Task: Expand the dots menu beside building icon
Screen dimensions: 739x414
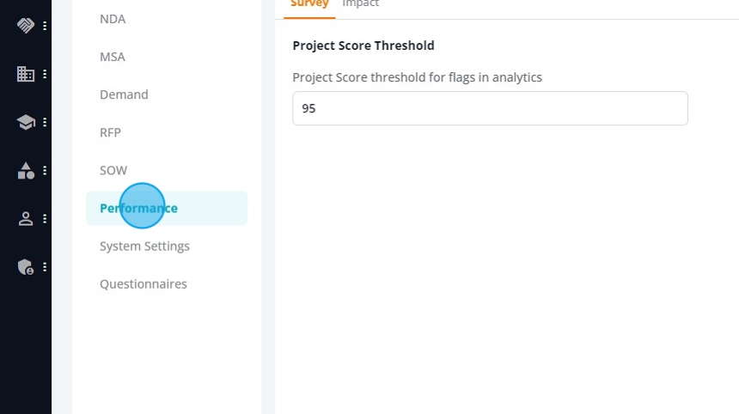Action: [45, 74]
